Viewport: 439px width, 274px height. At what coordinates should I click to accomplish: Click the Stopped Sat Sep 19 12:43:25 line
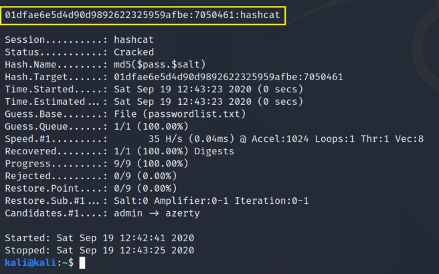[99, 251]
